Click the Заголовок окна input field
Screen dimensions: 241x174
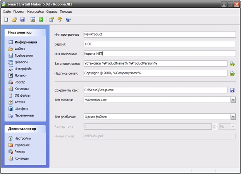[155, 63]
